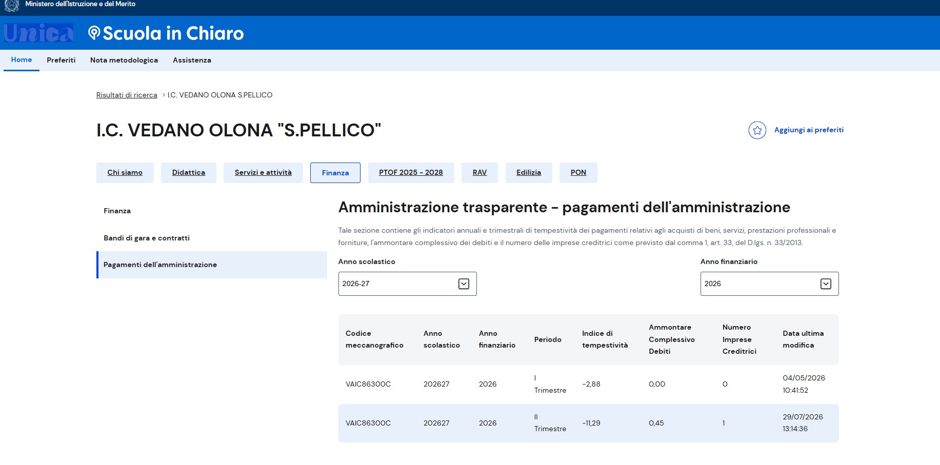Viewport: 940px width, 465px height.
Task: Click the Scuola in Chiaro location pin icon
Action: 94,33
